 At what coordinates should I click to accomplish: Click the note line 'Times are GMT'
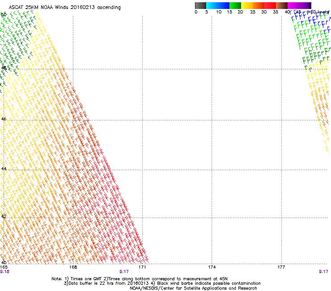(86, 279)
